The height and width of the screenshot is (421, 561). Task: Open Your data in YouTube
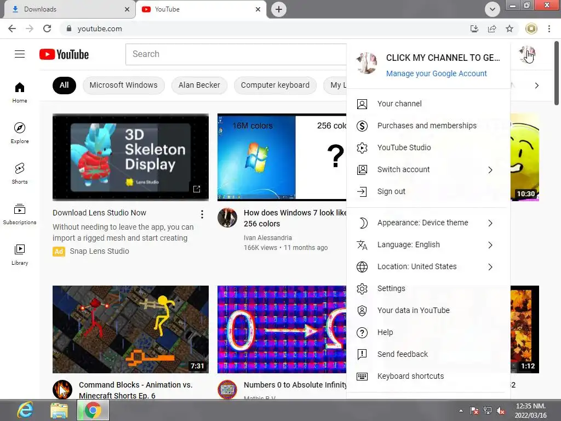tap(428, 310)
